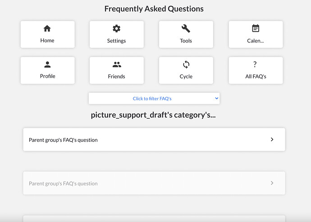The image size is (311, 222).
Task: Select the truncated Calen... category label
Action: pyautogui.click(x=256, y=41)
